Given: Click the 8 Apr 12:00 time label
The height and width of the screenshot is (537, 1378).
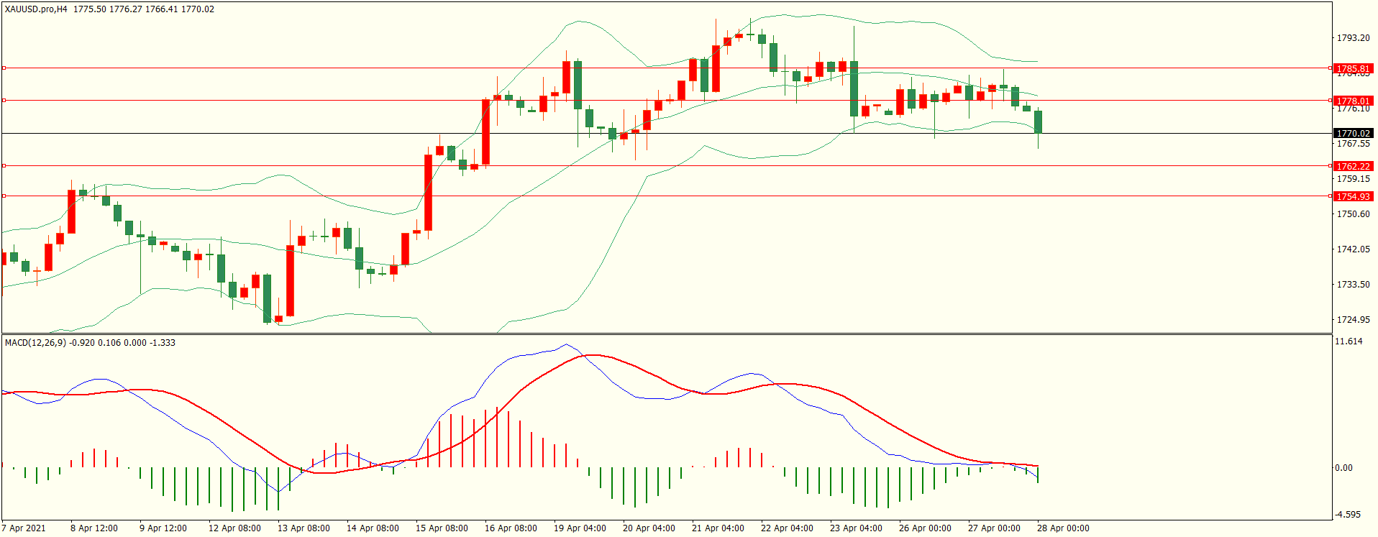Looking at the screenshot, I should click(94, 528).
